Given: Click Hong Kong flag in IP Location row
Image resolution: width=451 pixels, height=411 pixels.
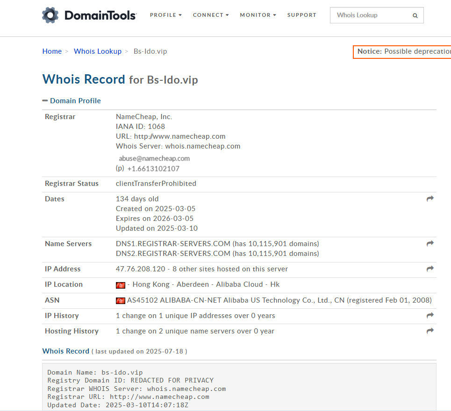Looking at the screenshot, I should coord(121,285).
